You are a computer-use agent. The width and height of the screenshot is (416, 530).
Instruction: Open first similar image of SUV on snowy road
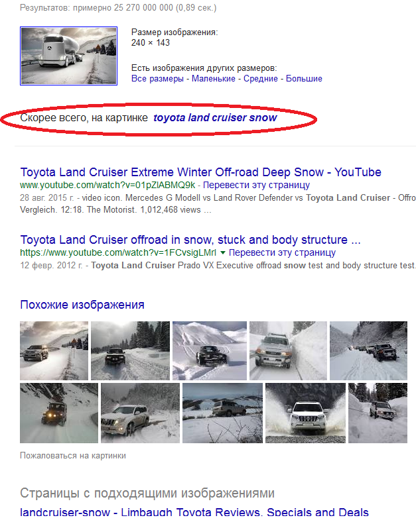pos(54,350)
